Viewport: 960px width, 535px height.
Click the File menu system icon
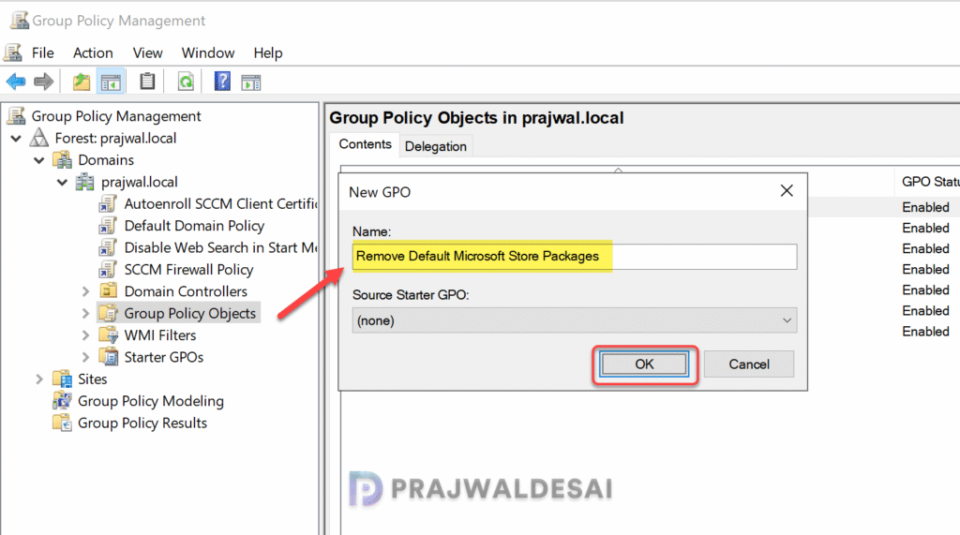pos(13,52)
